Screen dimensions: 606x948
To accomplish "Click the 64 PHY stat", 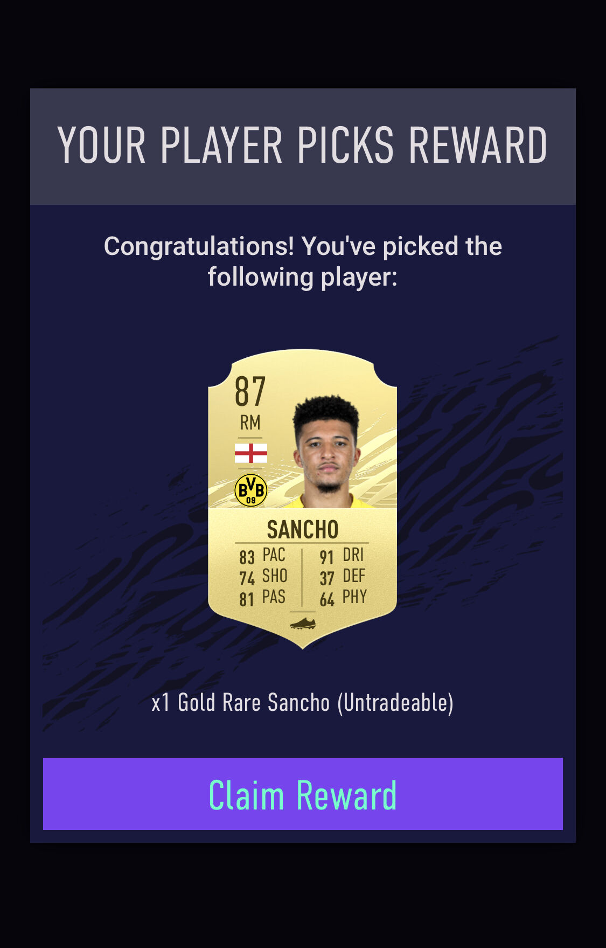I will [343, 598].
